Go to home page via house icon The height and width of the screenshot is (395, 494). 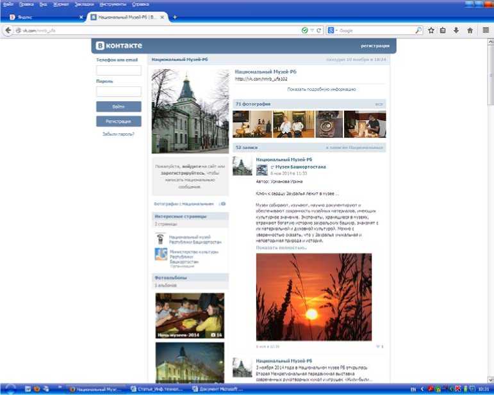[x=470, y=30]
